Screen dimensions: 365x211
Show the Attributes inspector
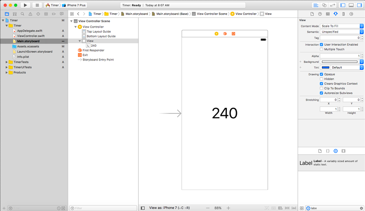[336, 14]
